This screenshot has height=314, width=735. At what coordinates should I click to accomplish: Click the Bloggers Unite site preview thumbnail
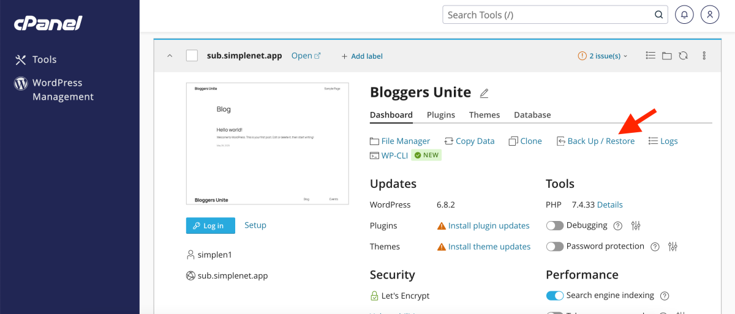[x=268, y=144]
